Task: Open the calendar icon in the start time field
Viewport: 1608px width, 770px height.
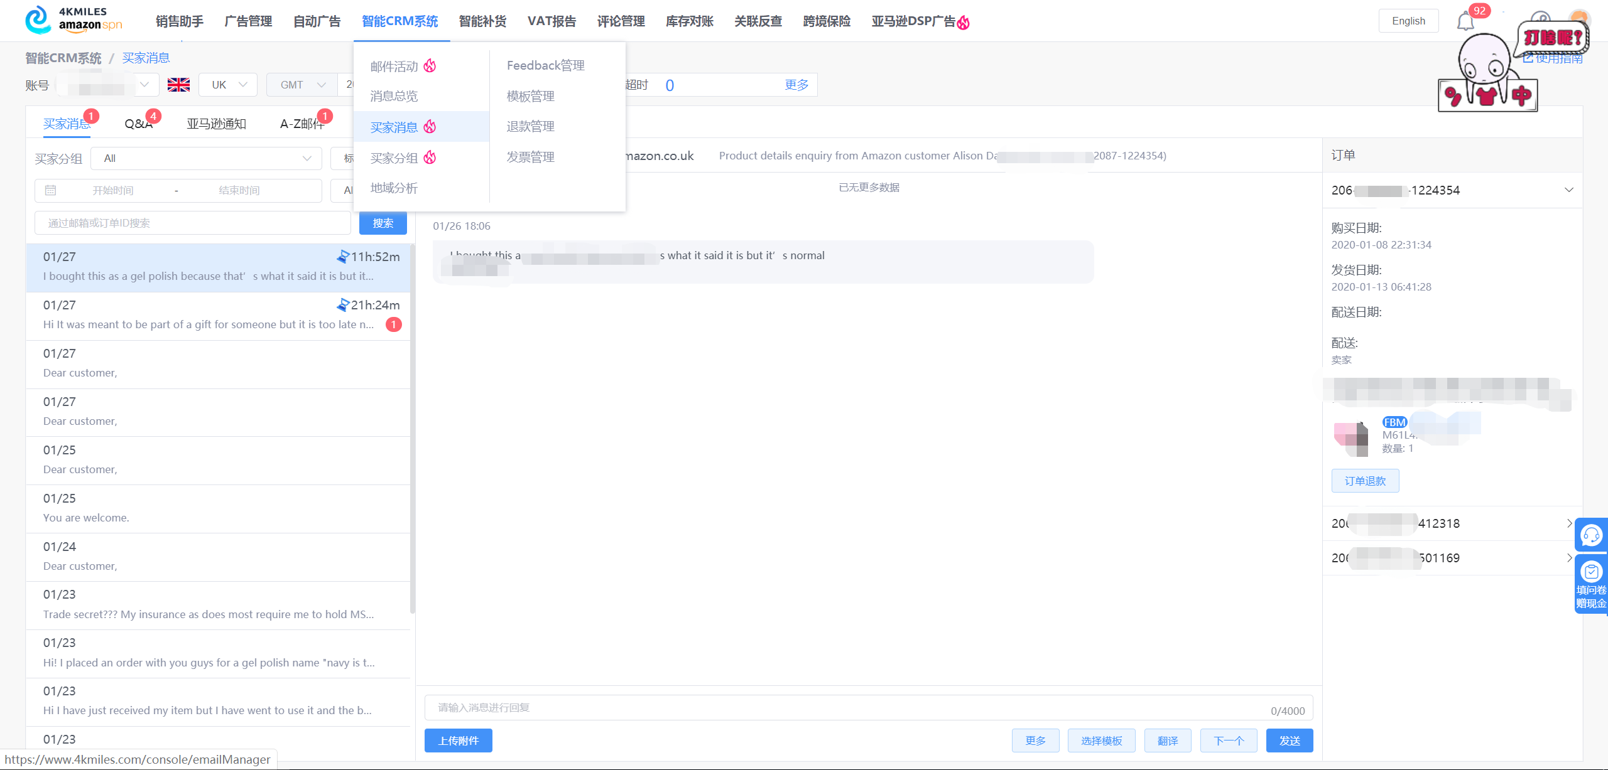Action: tap(51, 190)
